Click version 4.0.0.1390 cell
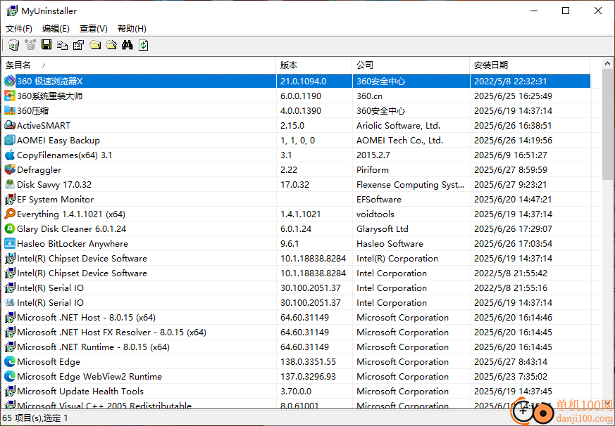Image resolution: width=615 pixels, height=426 pixels. coord(301,111)
